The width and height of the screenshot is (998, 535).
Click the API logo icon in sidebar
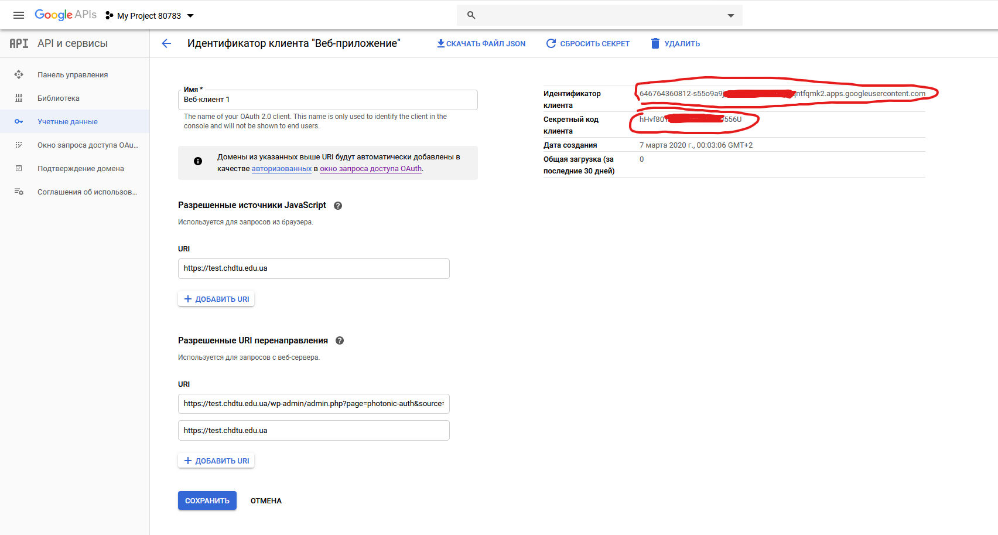(19, 43)
